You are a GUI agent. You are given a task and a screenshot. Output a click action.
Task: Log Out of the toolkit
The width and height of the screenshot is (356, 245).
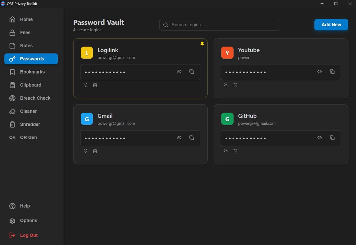(28, 235)
